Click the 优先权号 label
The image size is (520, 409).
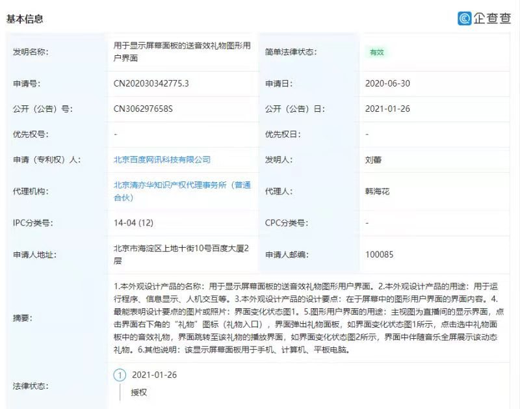(31, 135)
